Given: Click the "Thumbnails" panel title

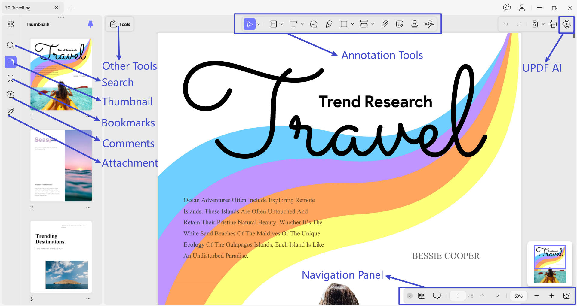Looking at the screenshot, I should click(38, 24).
